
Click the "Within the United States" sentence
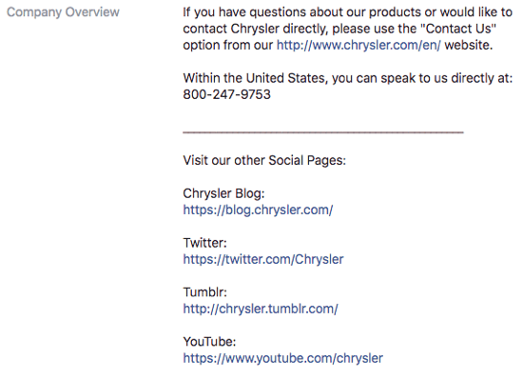(347, 78)
